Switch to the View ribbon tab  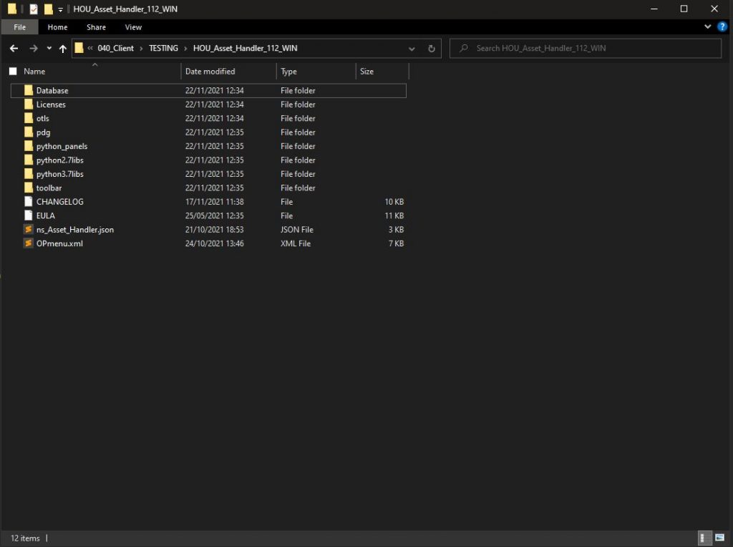[133, 27]
